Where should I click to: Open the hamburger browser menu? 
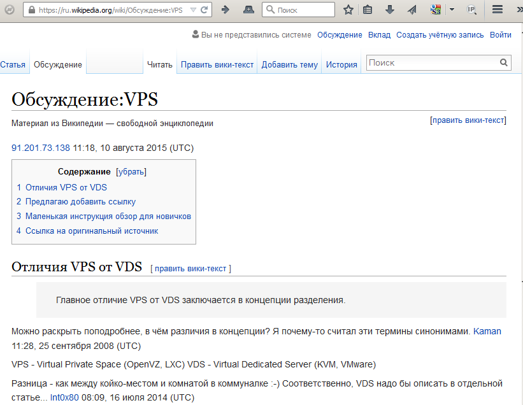point(498,10)
